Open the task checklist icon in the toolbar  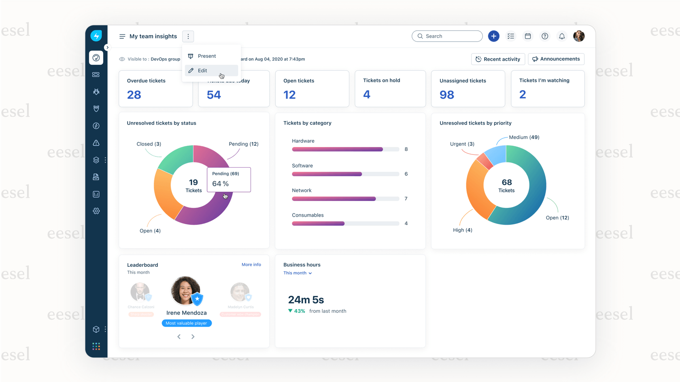(x=511, y=36)
